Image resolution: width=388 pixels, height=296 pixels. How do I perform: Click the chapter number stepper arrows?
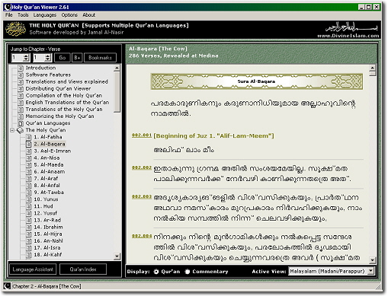[x=26, y=58]
